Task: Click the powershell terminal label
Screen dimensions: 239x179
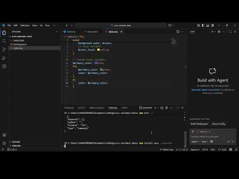Action: click(x=146, y=108)
